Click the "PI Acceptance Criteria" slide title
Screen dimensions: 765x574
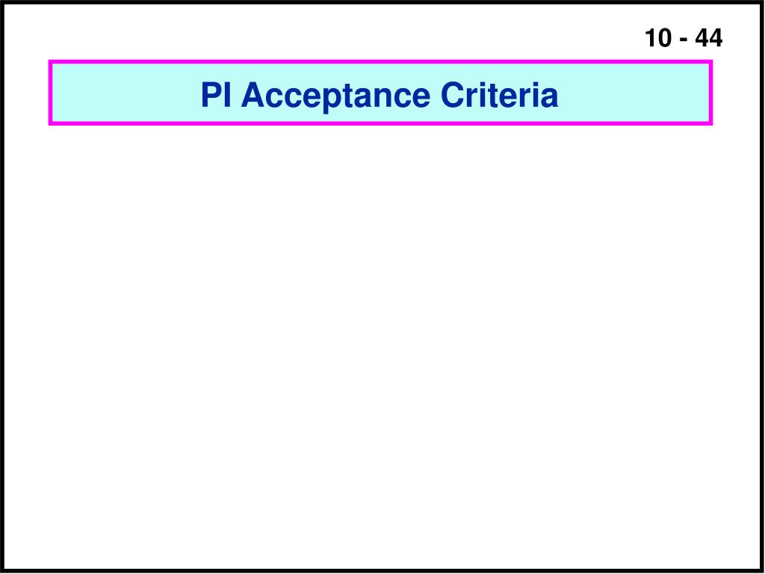coord(380,95)
